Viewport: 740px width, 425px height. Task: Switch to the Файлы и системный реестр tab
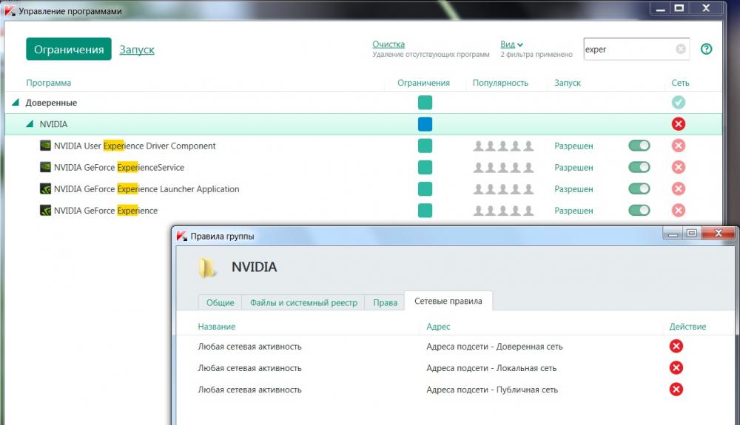tap(303, 302)
